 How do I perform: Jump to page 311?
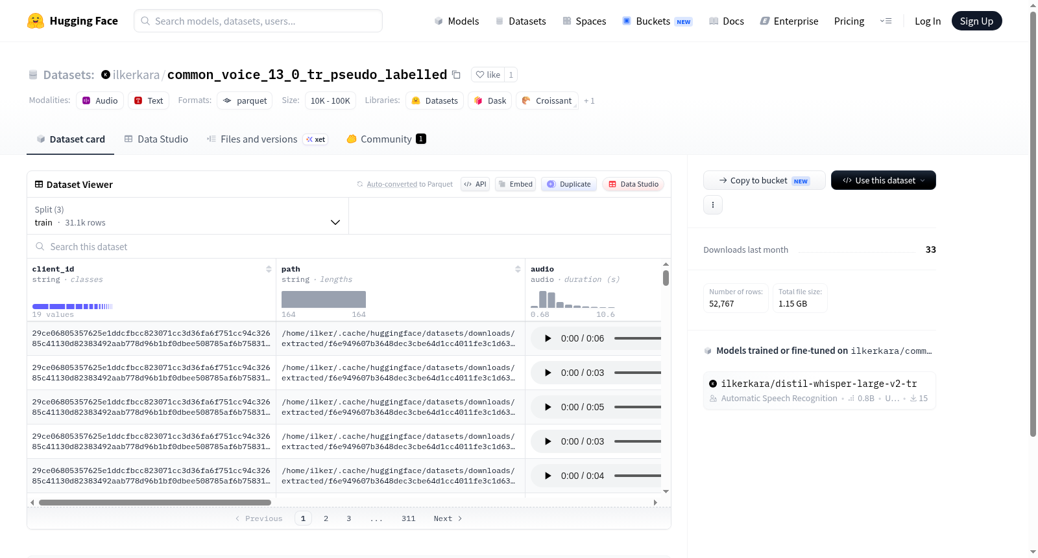click(x=408, y=518)
